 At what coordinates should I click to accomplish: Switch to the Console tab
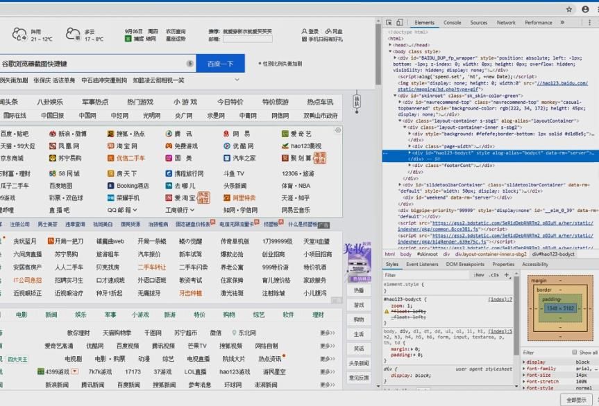pos(453,22)
